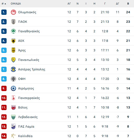This screenshot has height=140, width=134.
Task: Click the red position badge 14.
Action: (x=4, y=136)
